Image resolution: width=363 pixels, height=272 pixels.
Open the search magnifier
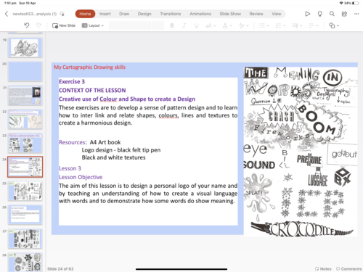point(332,14)
